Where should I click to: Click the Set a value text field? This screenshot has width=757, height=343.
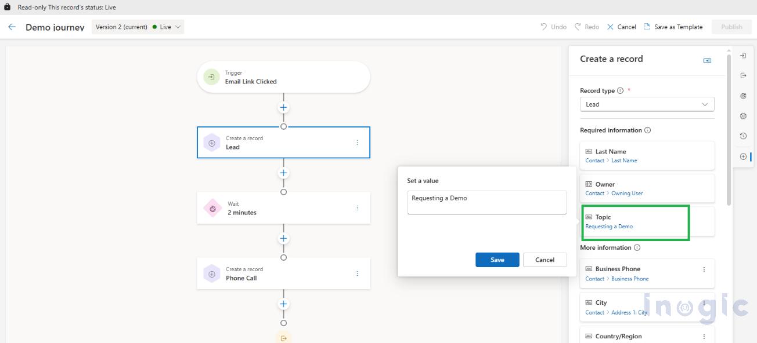(x=486, y=202)
